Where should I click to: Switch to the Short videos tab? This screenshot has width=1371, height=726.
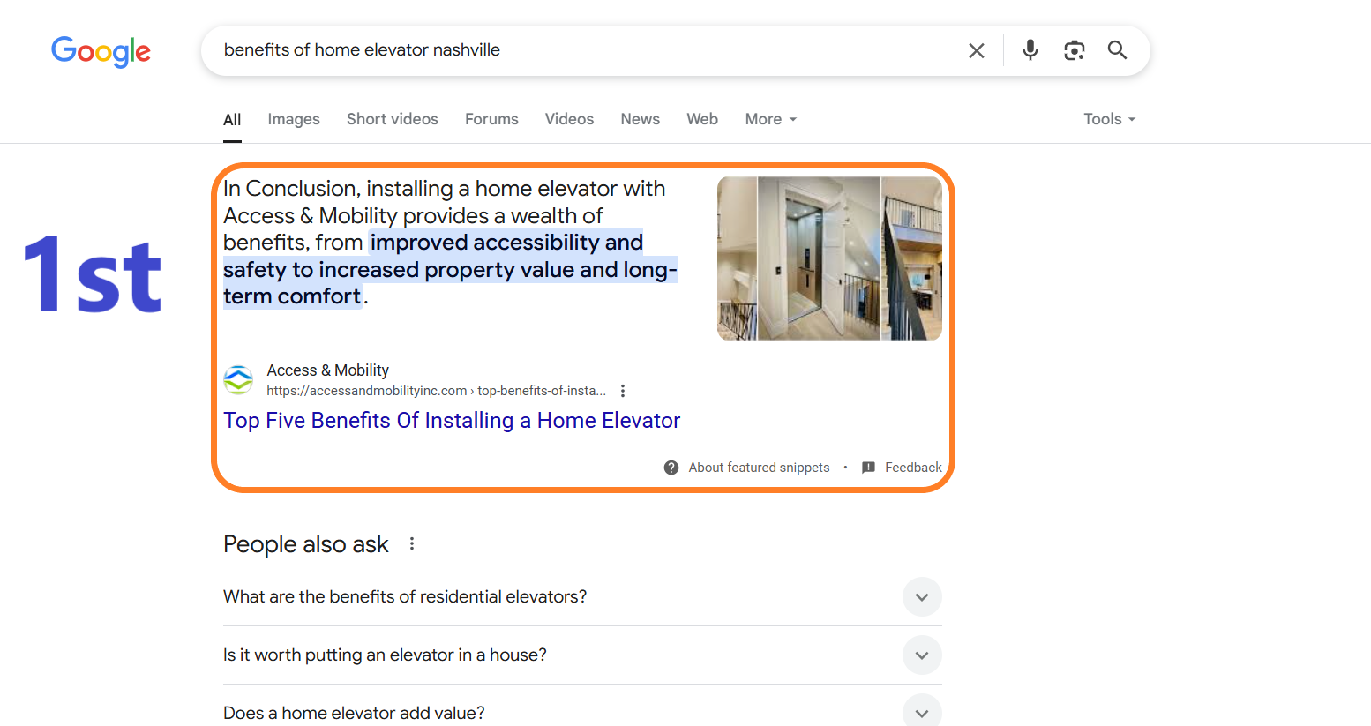tap(393, 119)
